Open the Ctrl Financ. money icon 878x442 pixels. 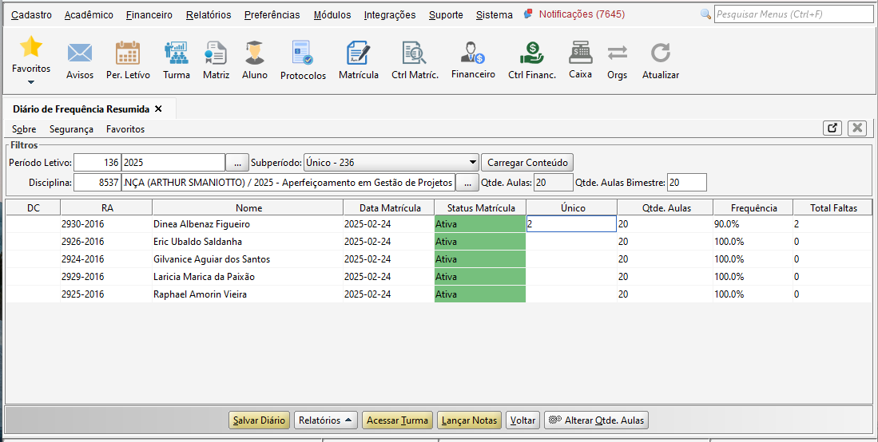click(531, 53)
